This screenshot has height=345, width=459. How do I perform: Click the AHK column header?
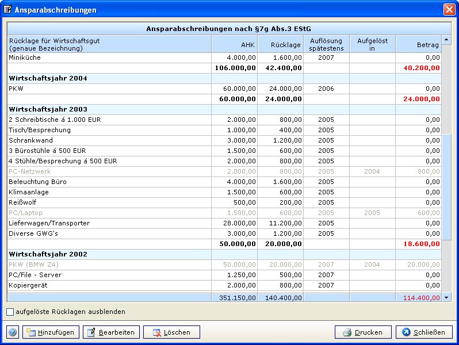point(234,44)
